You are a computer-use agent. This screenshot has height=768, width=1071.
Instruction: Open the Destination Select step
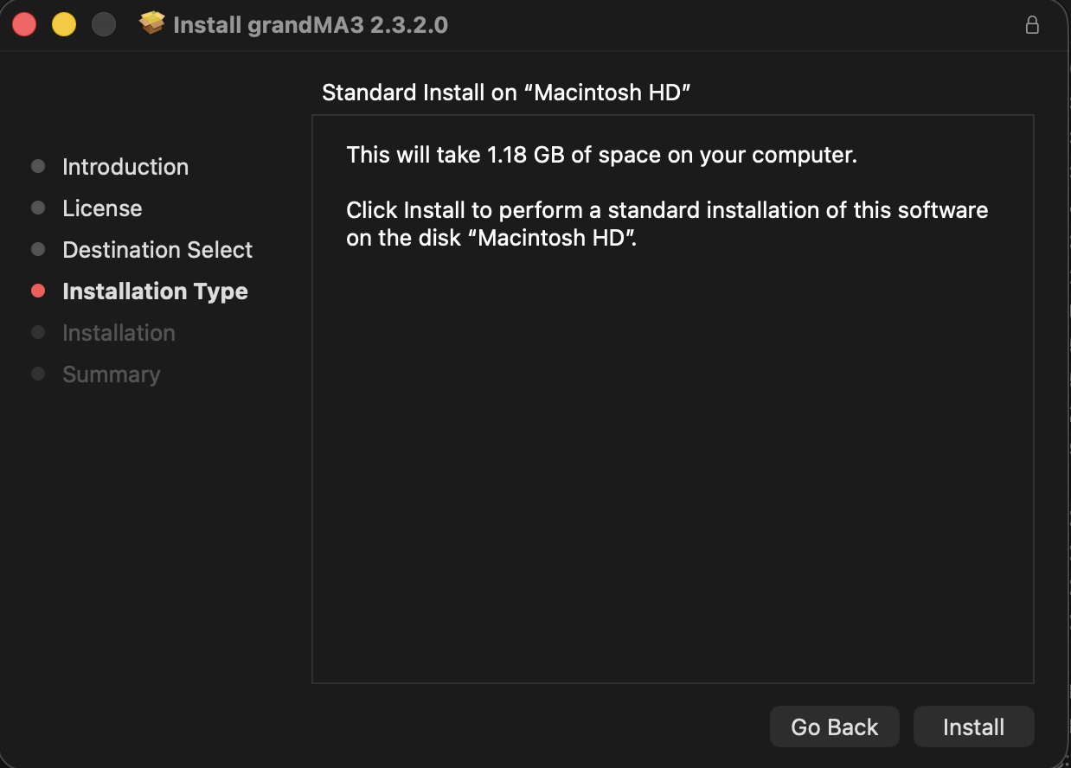[157, 249]
